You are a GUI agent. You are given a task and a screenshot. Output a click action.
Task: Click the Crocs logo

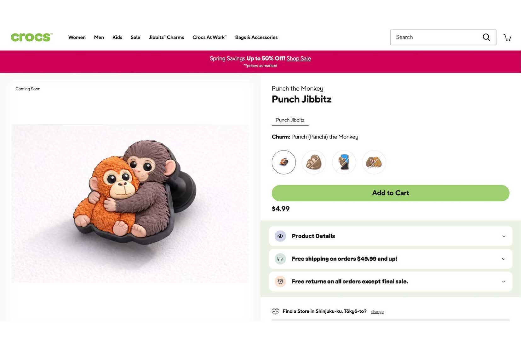(31, 37)
